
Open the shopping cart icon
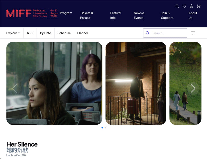pos(198,6)
